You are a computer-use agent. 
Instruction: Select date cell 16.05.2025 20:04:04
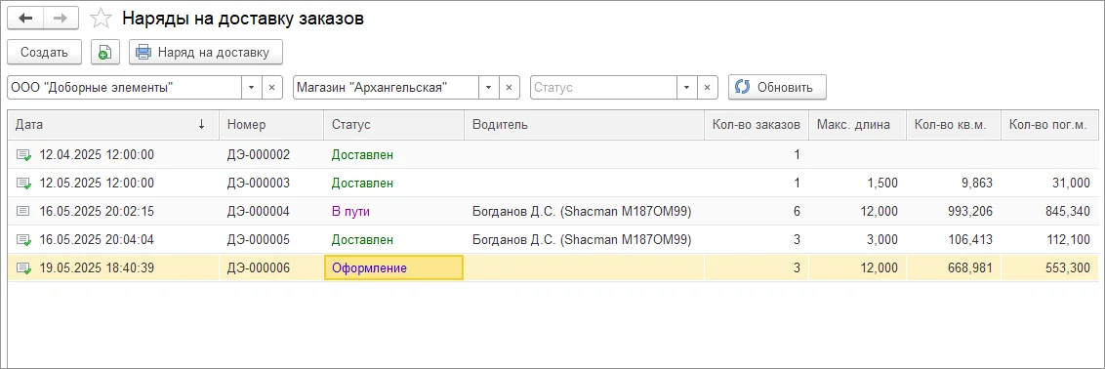(97, 240)
